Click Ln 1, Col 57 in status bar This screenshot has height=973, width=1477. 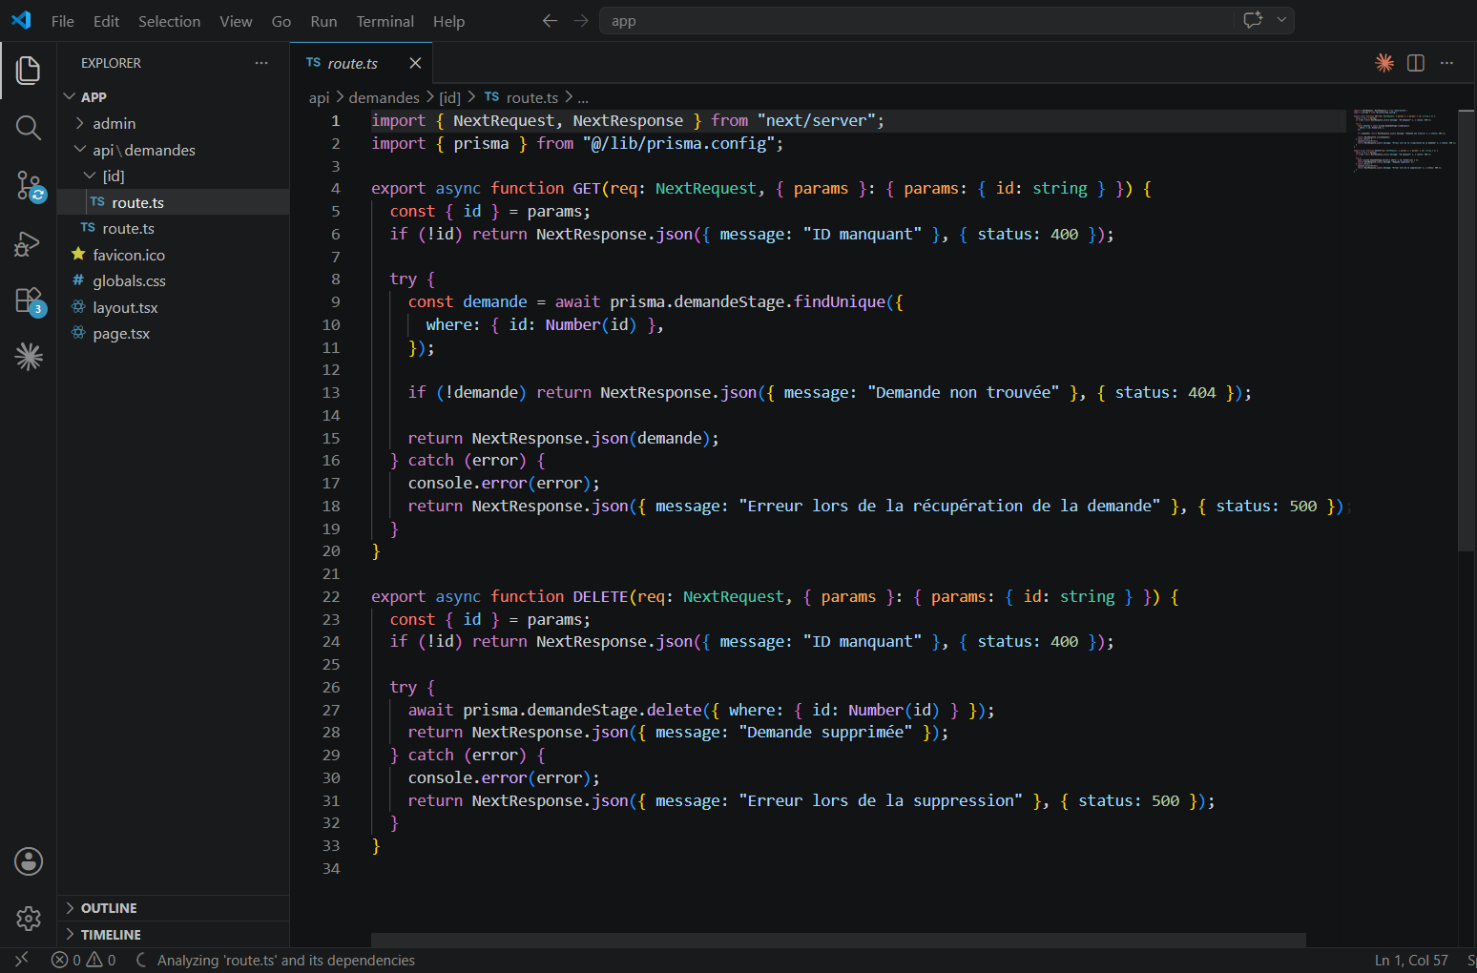(1411, 960)
